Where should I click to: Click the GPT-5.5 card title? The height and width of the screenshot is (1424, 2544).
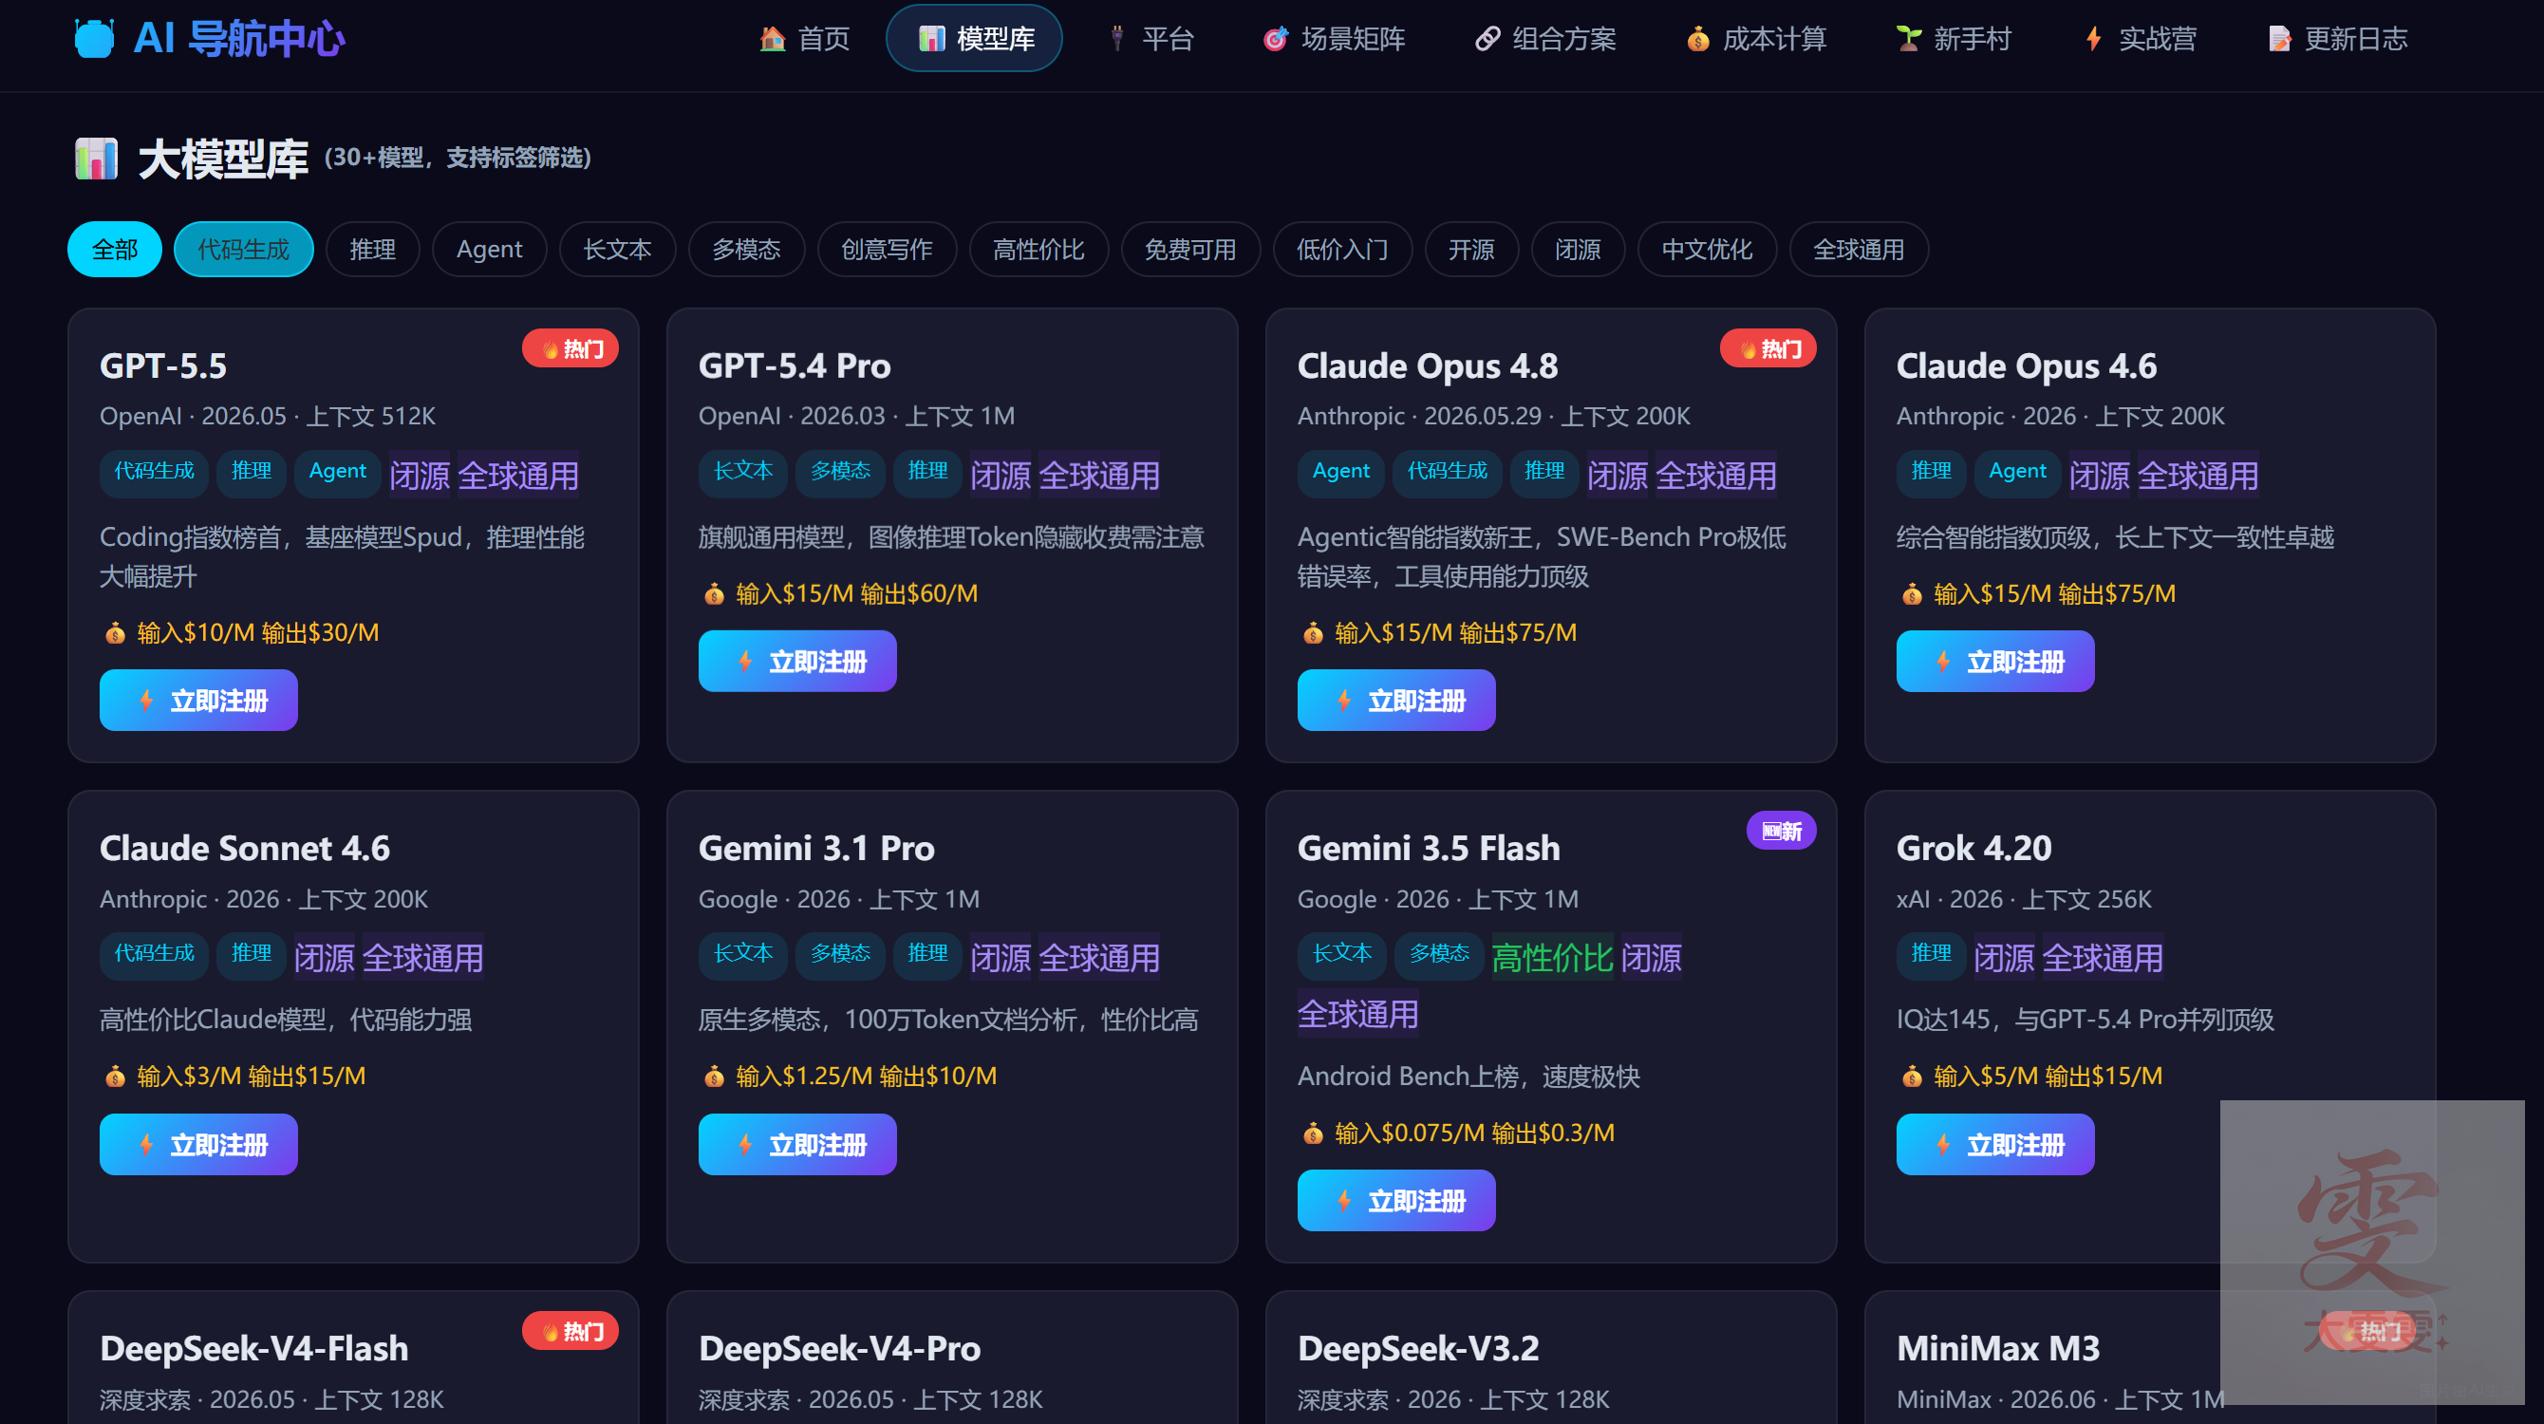coord(163,365)
